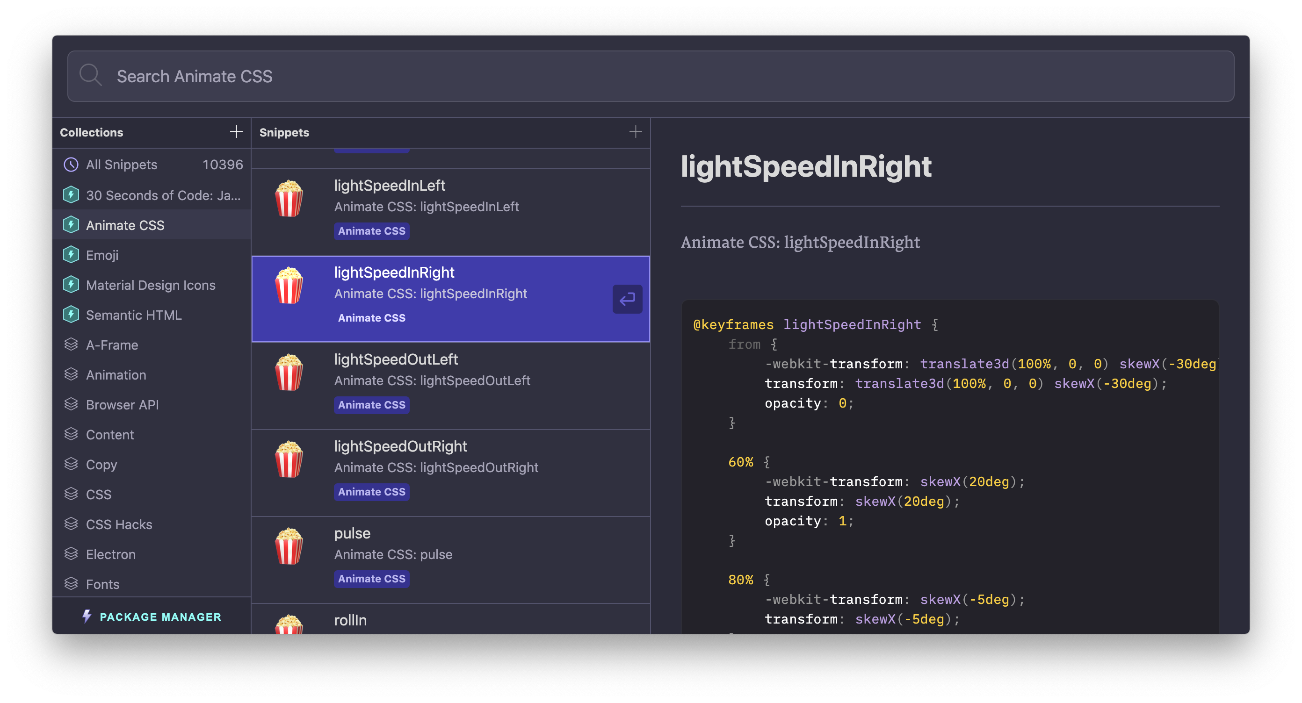Click the Electron stack icon
1302x703 pixels.
coord(71,554)
